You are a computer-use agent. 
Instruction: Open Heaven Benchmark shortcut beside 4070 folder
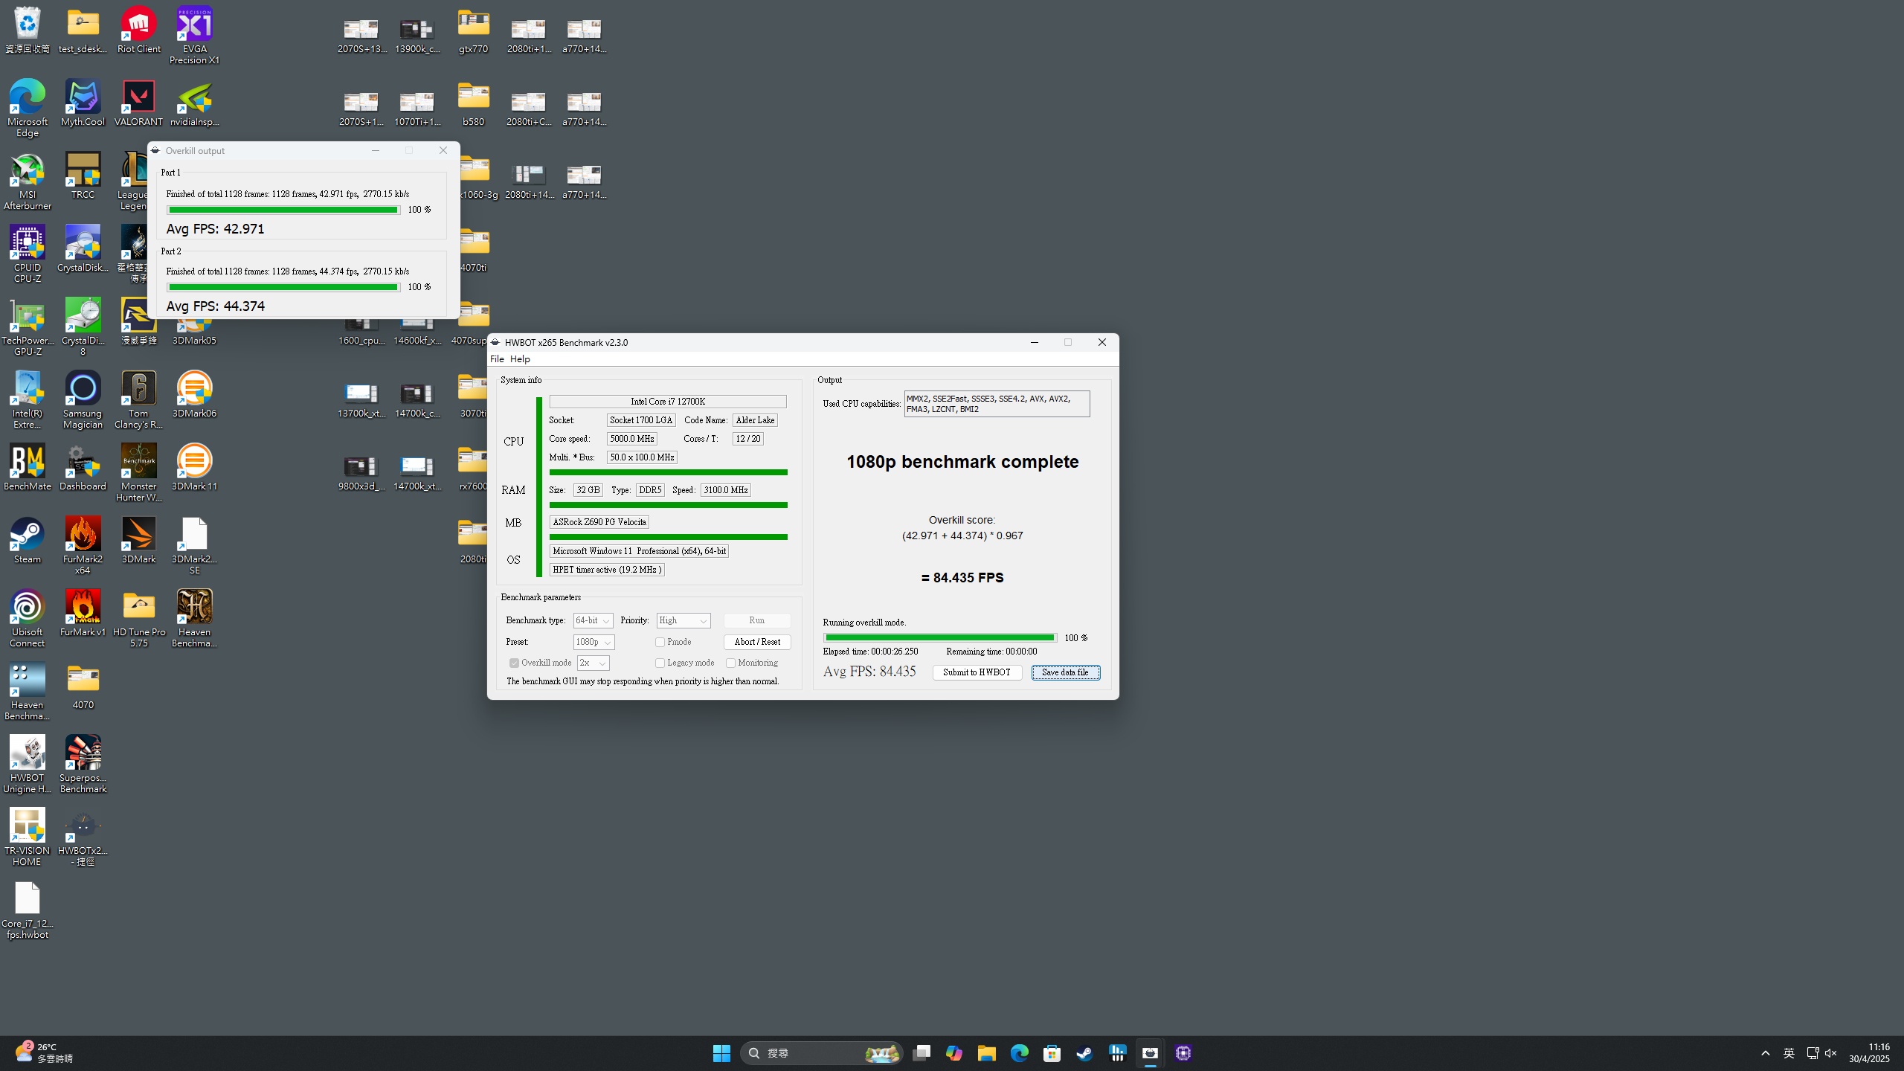28,692
